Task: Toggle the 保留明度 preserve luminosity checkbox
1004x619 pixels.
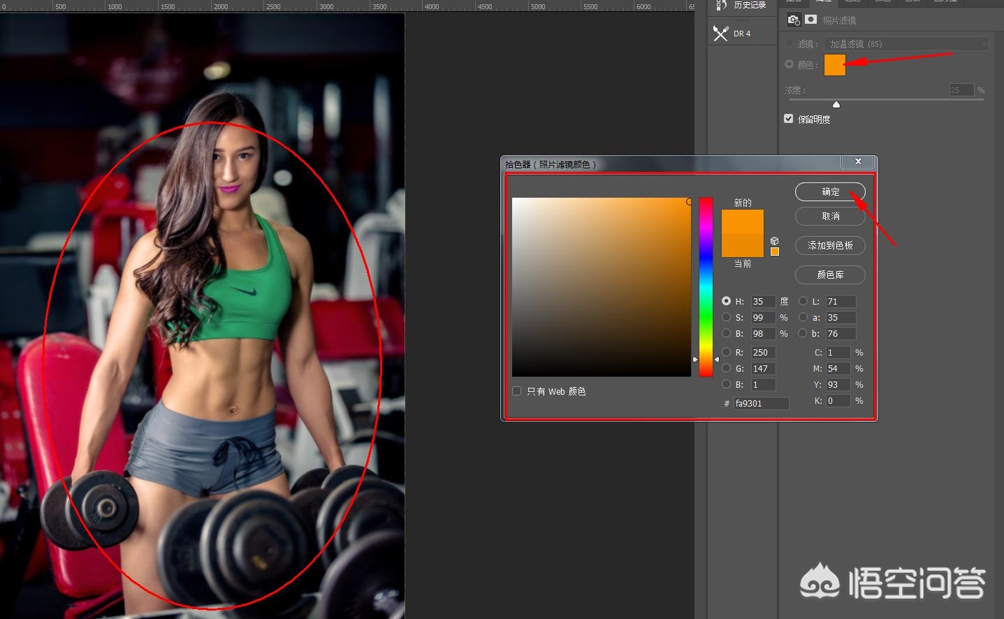Action: point(789,119)
